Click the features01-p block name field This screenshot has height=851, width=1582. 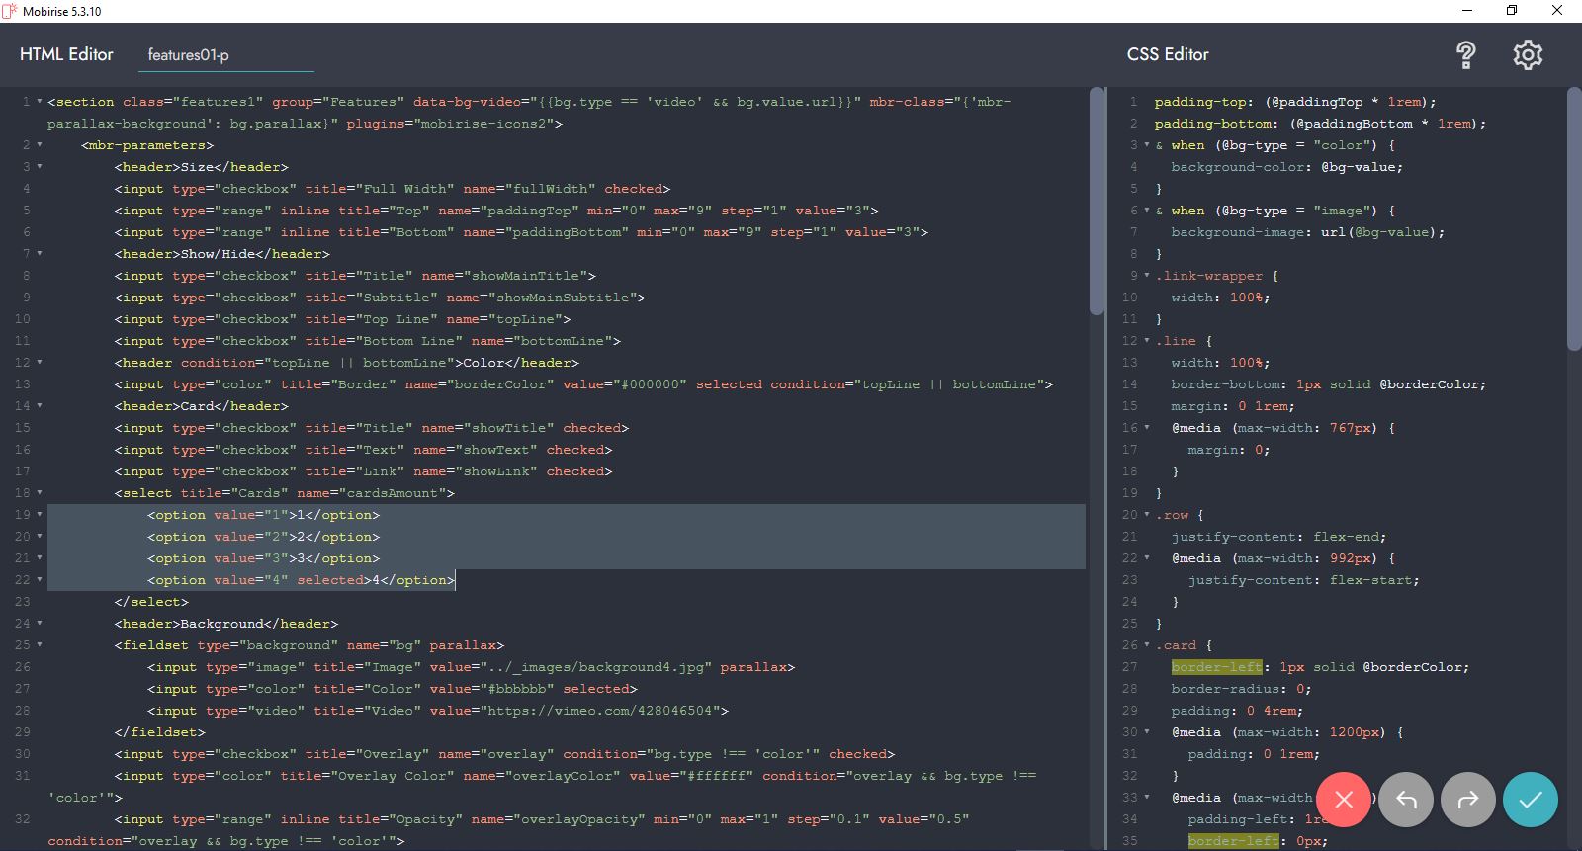tap(225, 55)
